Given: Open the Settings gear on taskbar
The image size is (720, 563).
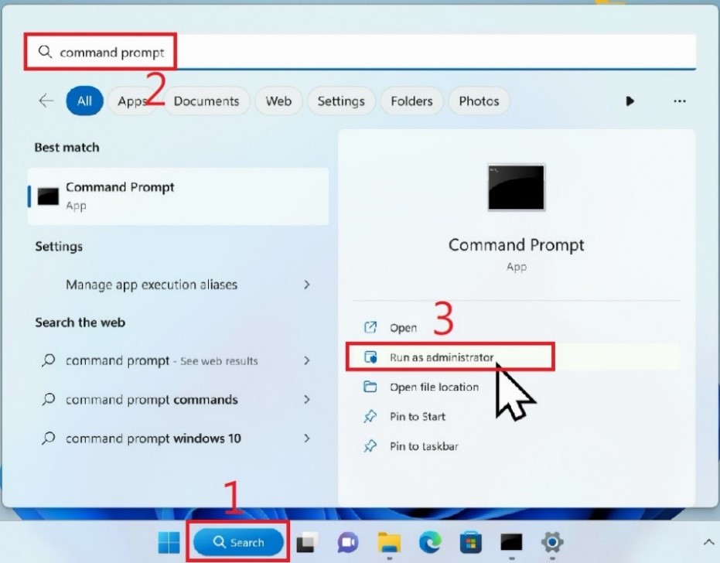Looking at the screenshot, I should [551, 542].
